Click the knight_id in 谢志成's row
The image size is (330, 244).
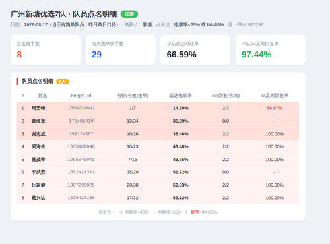(x=81, y=134)
